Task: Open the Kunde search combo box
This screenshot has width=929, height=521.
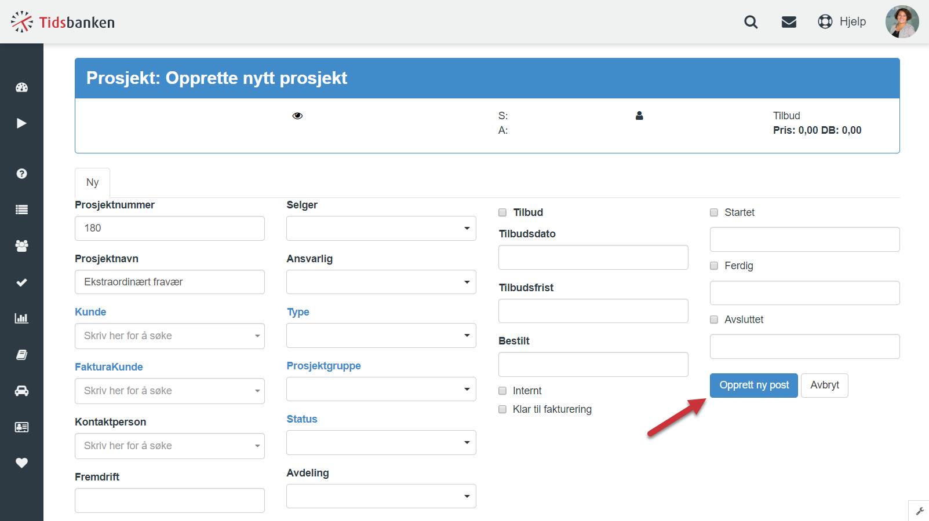Action: click(x=170, y=336)
